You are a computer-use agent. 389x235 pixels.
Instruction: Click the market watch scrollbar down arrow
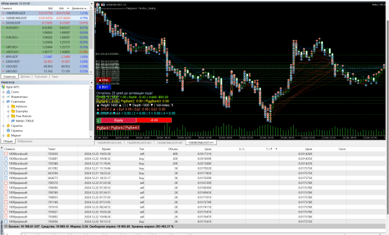click(x=91, y=72)
